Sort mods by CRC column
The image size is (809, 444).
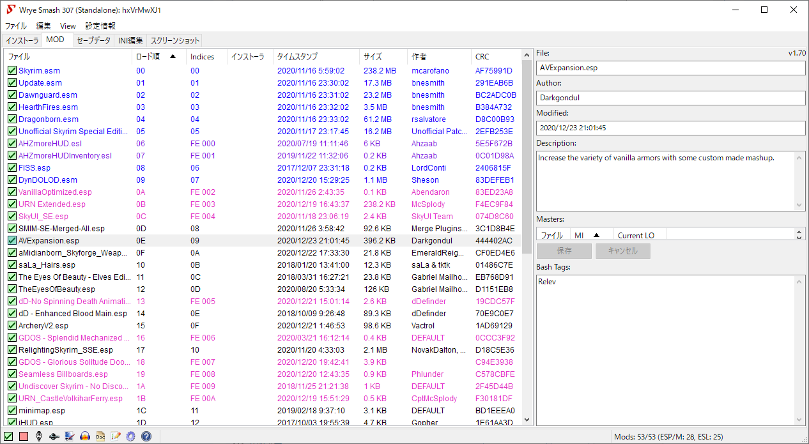tap(496, 57)
